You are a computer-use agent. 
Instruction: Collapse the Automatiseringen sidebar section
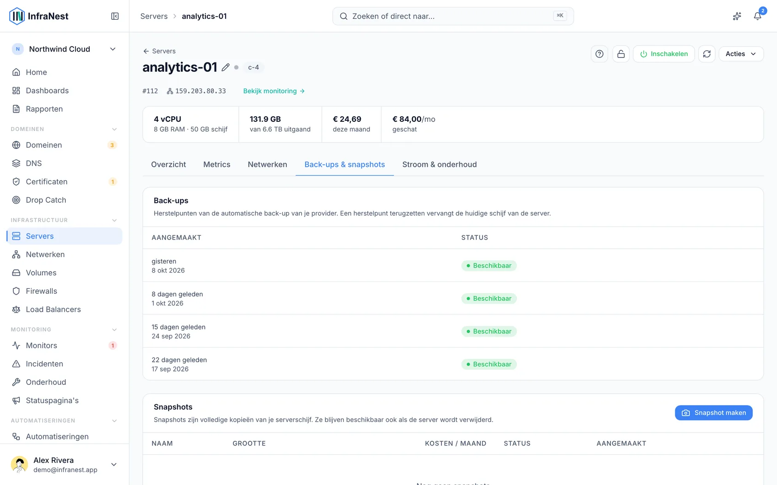115,421
